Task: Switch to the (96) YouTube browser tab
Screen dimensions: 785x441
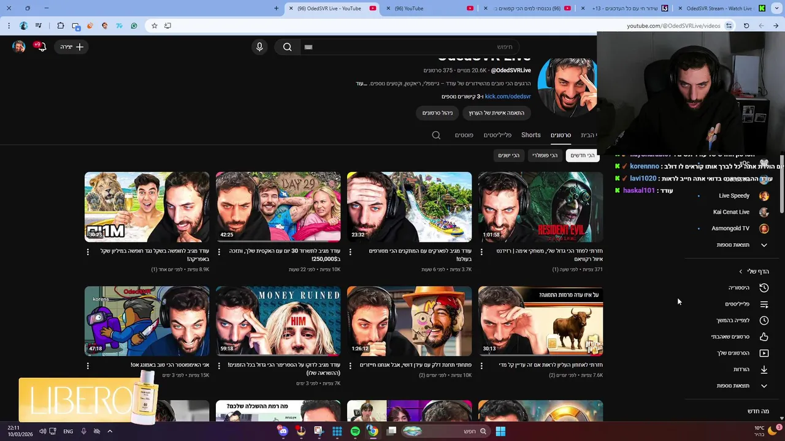Action: [x=429, y=9]
